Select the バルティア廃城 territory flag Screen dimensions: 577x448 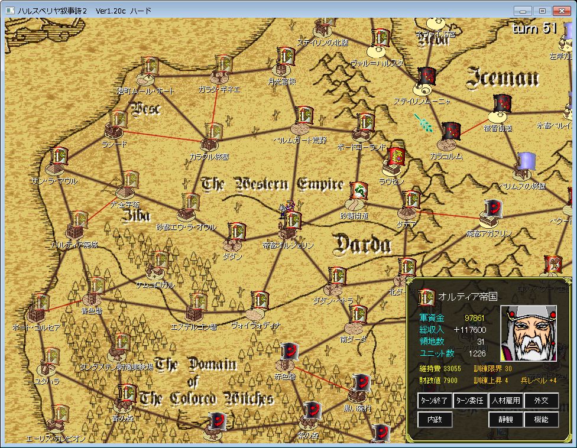(x=79, y=220)
